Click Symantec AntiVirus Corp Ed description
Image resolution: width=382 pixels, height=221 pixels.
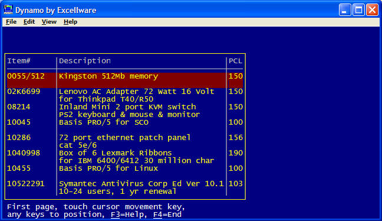point(141,184)
